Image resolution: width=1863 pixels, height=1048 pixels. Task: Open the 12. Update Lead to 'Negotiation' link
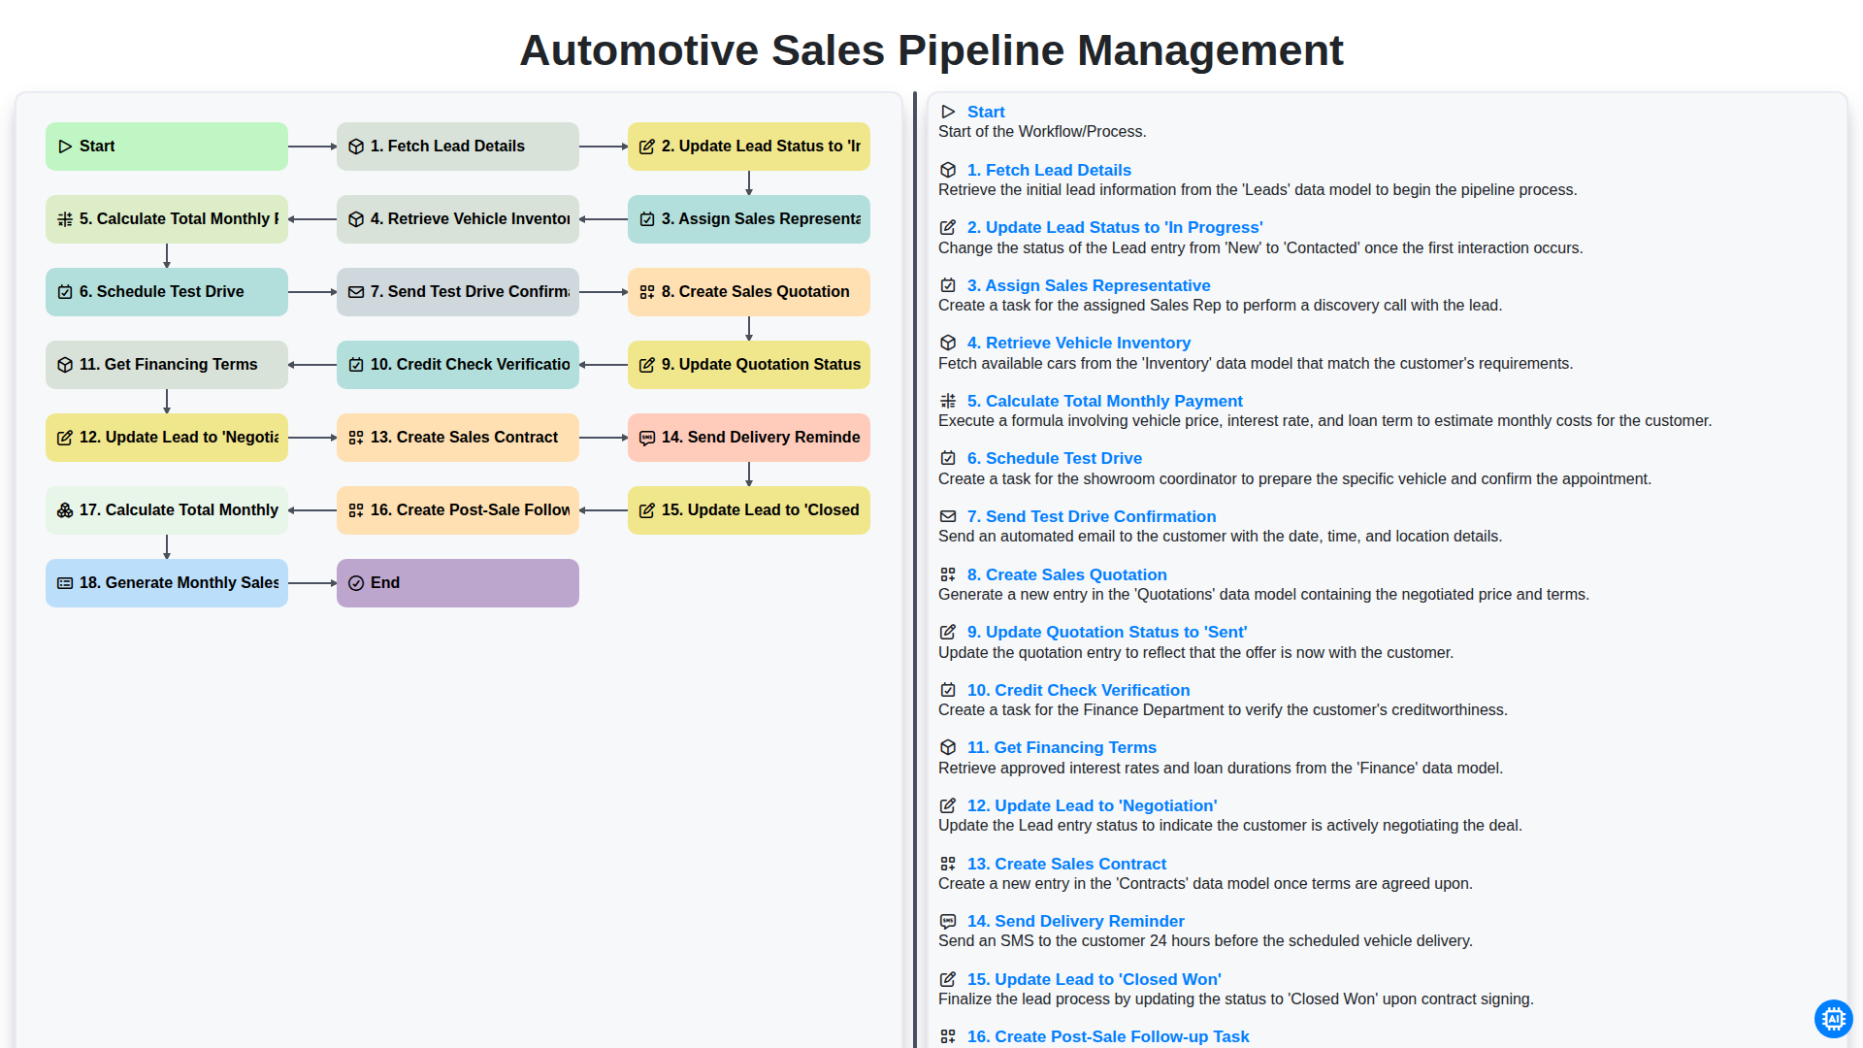1092,805
